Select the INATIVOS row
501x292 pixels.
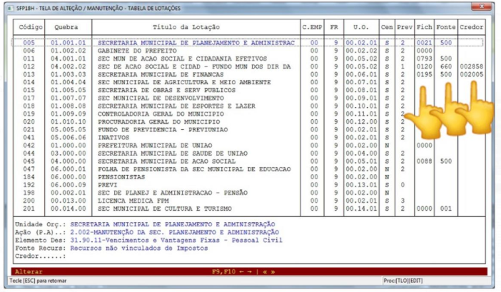tap(248, 137)
